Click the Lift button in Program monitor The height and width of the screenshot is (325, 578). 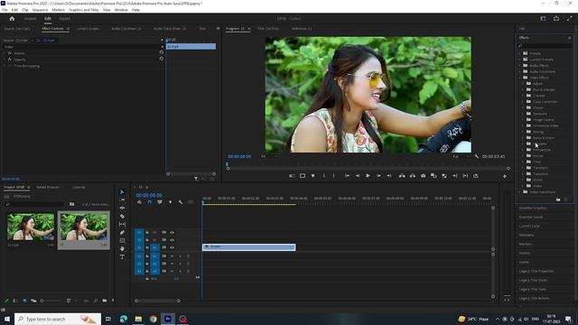tap(402, 176)
